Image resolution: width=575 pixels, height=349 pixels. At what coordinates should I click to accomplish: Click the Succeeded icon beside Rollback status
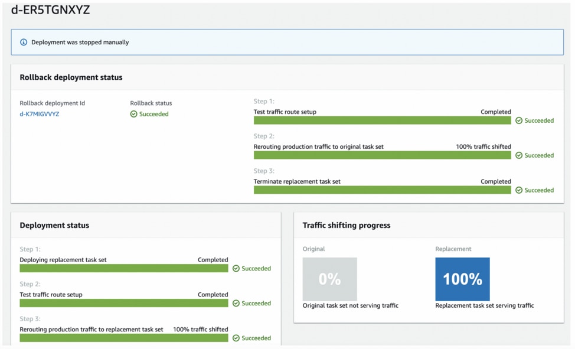(134, 115)
